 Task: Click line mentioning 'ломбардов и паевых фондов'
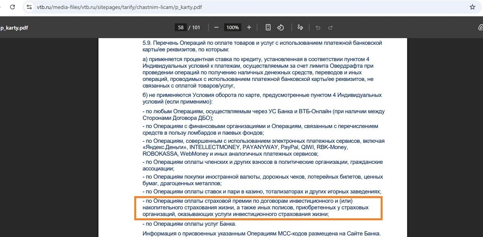[x=260, y=130]
